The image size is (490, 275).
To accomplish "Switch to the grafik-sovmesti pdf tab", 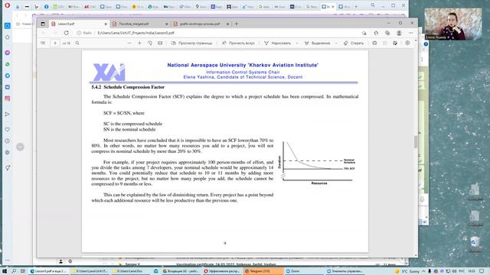I will (x=201, y=24).
